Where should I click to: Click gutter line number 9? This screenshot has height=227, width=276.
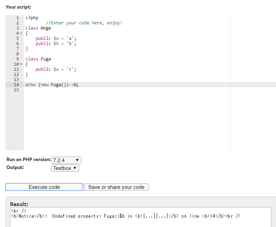pos(18,59)
